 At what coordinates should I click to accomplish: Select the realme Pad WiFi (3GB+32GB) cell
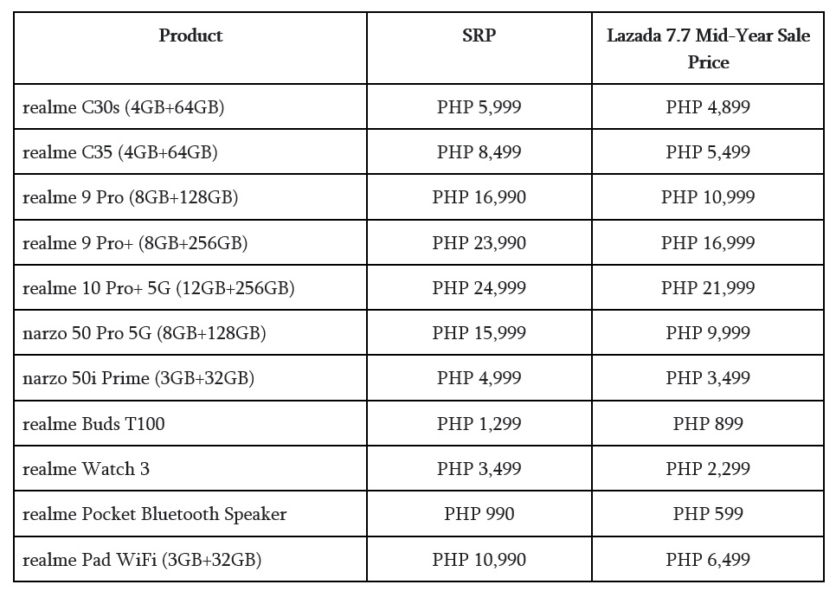tap(142, 560)
